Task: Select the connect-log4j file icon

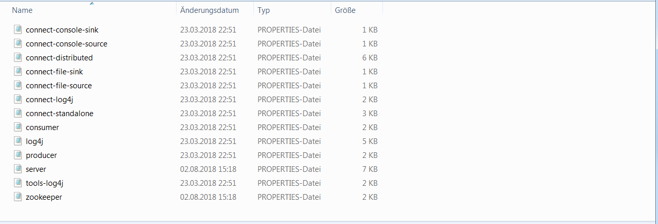Action: click(x=18, y=99)
